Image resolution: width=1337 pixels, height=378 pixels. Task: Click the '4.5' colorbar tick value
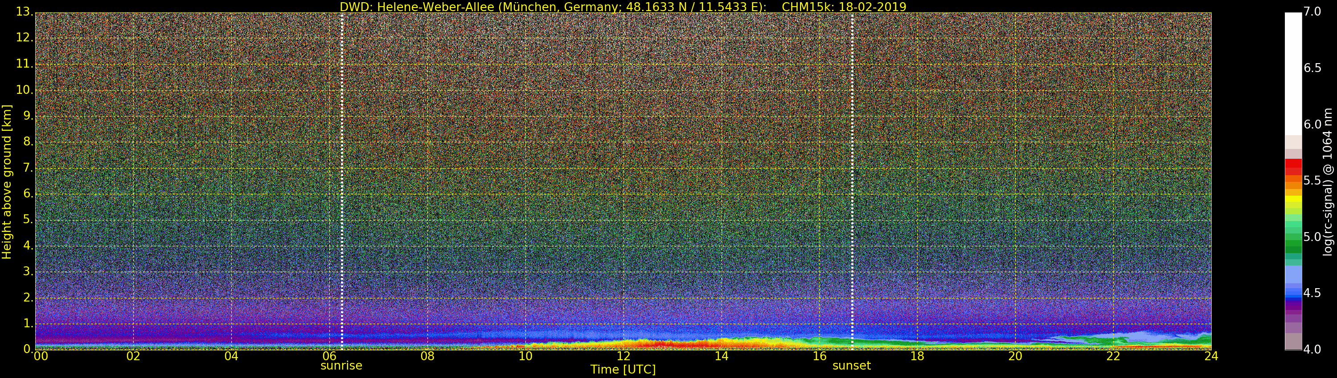[1312, 293]
